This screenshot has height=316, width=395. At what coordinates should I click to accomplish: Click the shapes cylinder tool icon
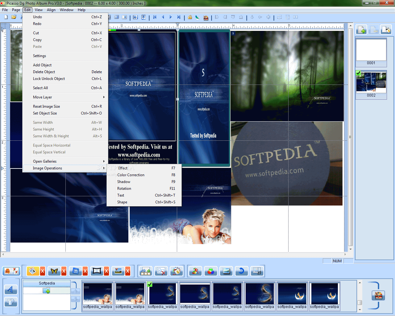[11, 302]
